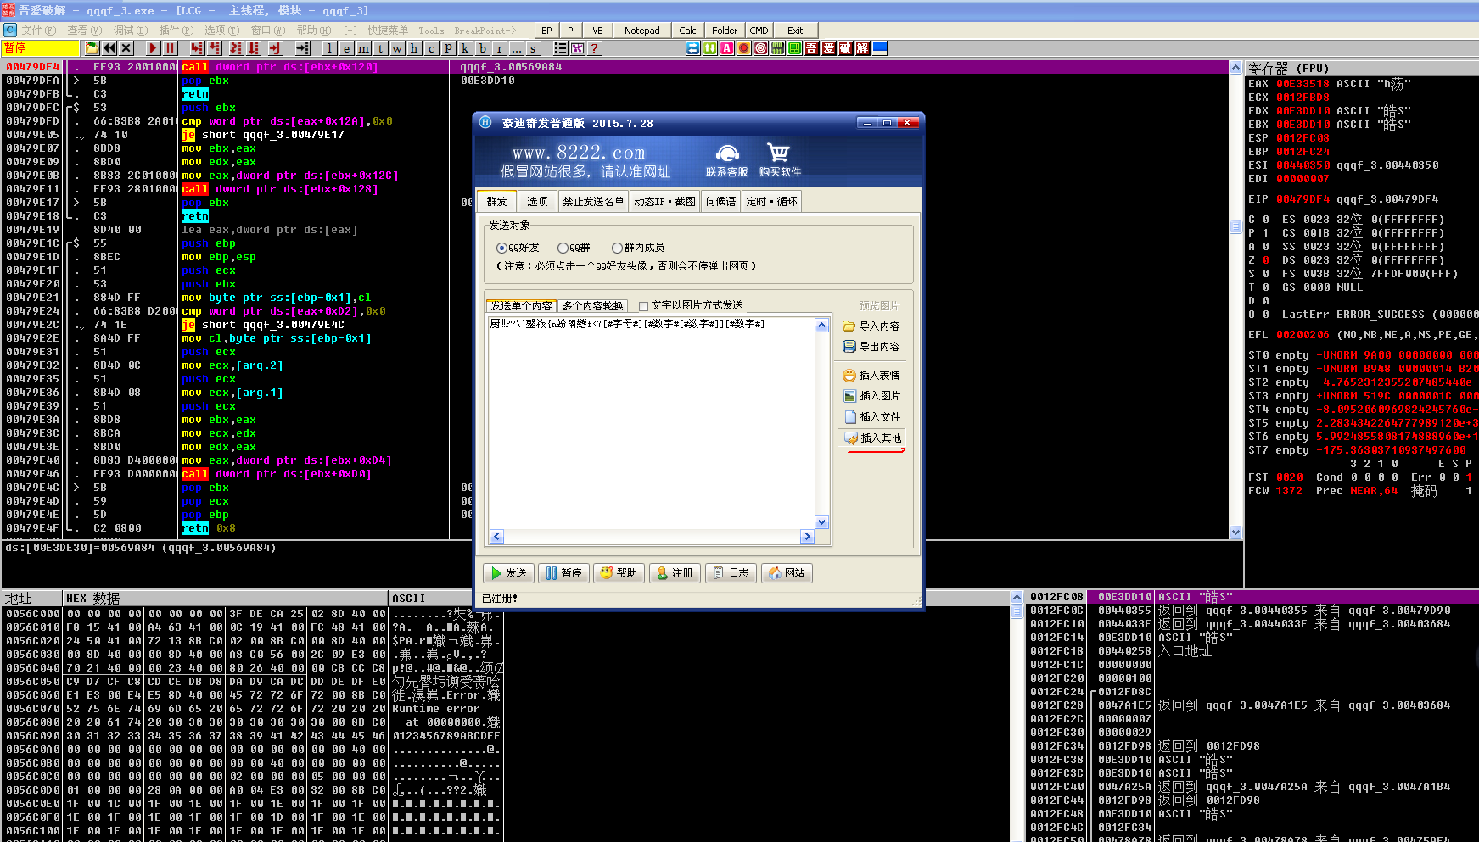The width and height of the screenshot is (1479, 842).
Task: Click inside the message content text area
Action: click(x=651, y=423)
